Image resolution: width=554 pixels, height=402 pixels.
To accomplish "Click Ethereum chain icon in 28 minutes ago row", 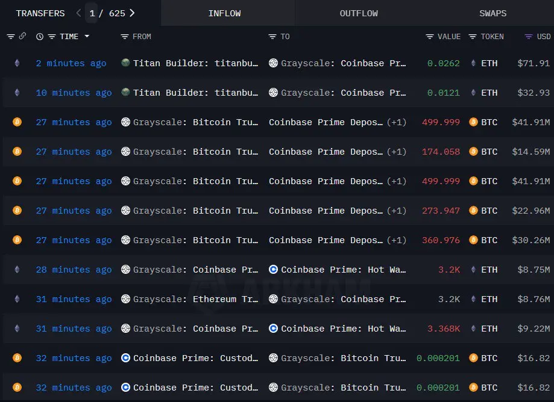I will point(17,270).
